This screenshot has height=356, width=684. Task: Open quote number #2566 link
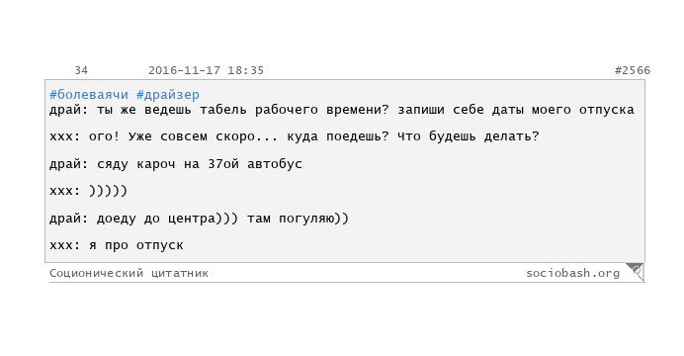pyautogui.click(x=633, y=70)
